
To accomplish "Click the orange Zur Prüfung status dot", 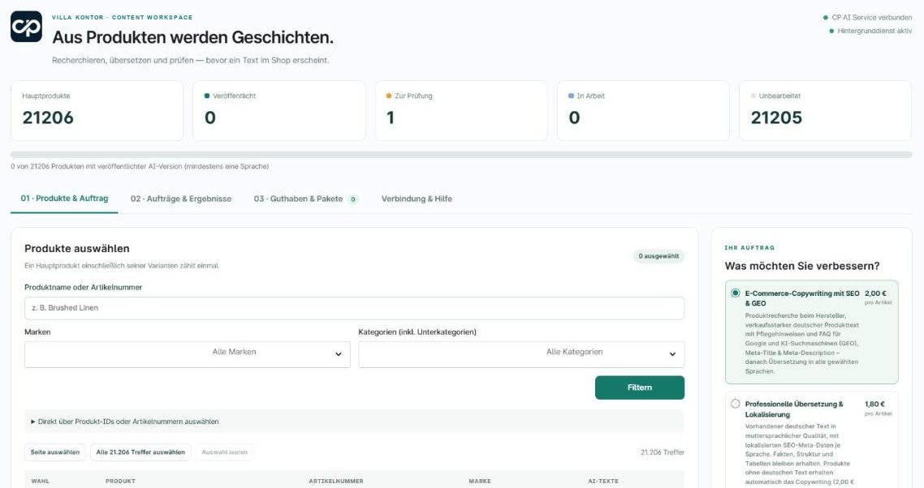I will coord(389,96).
